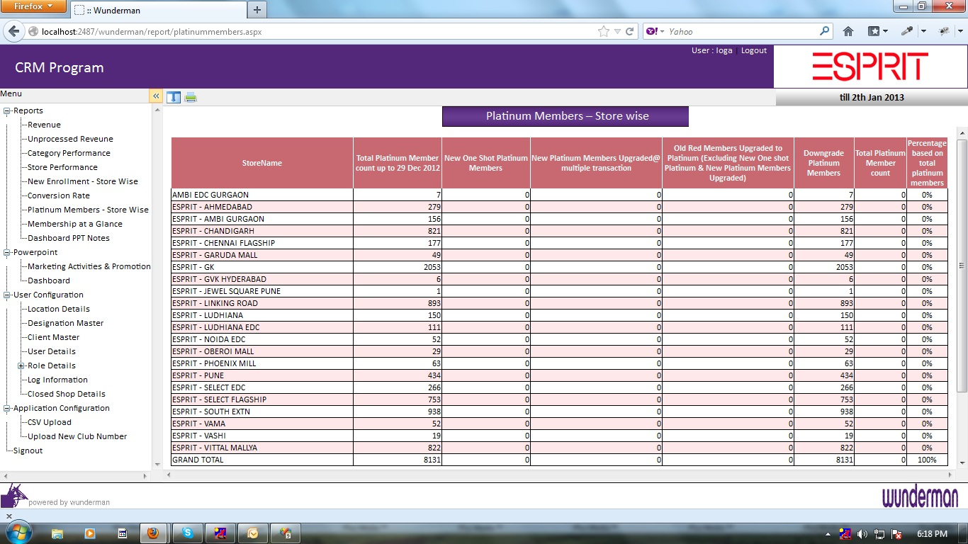968x544 pixels.
Task: Open New Enrollment - Store Wise report
Action: click(83, 181)
